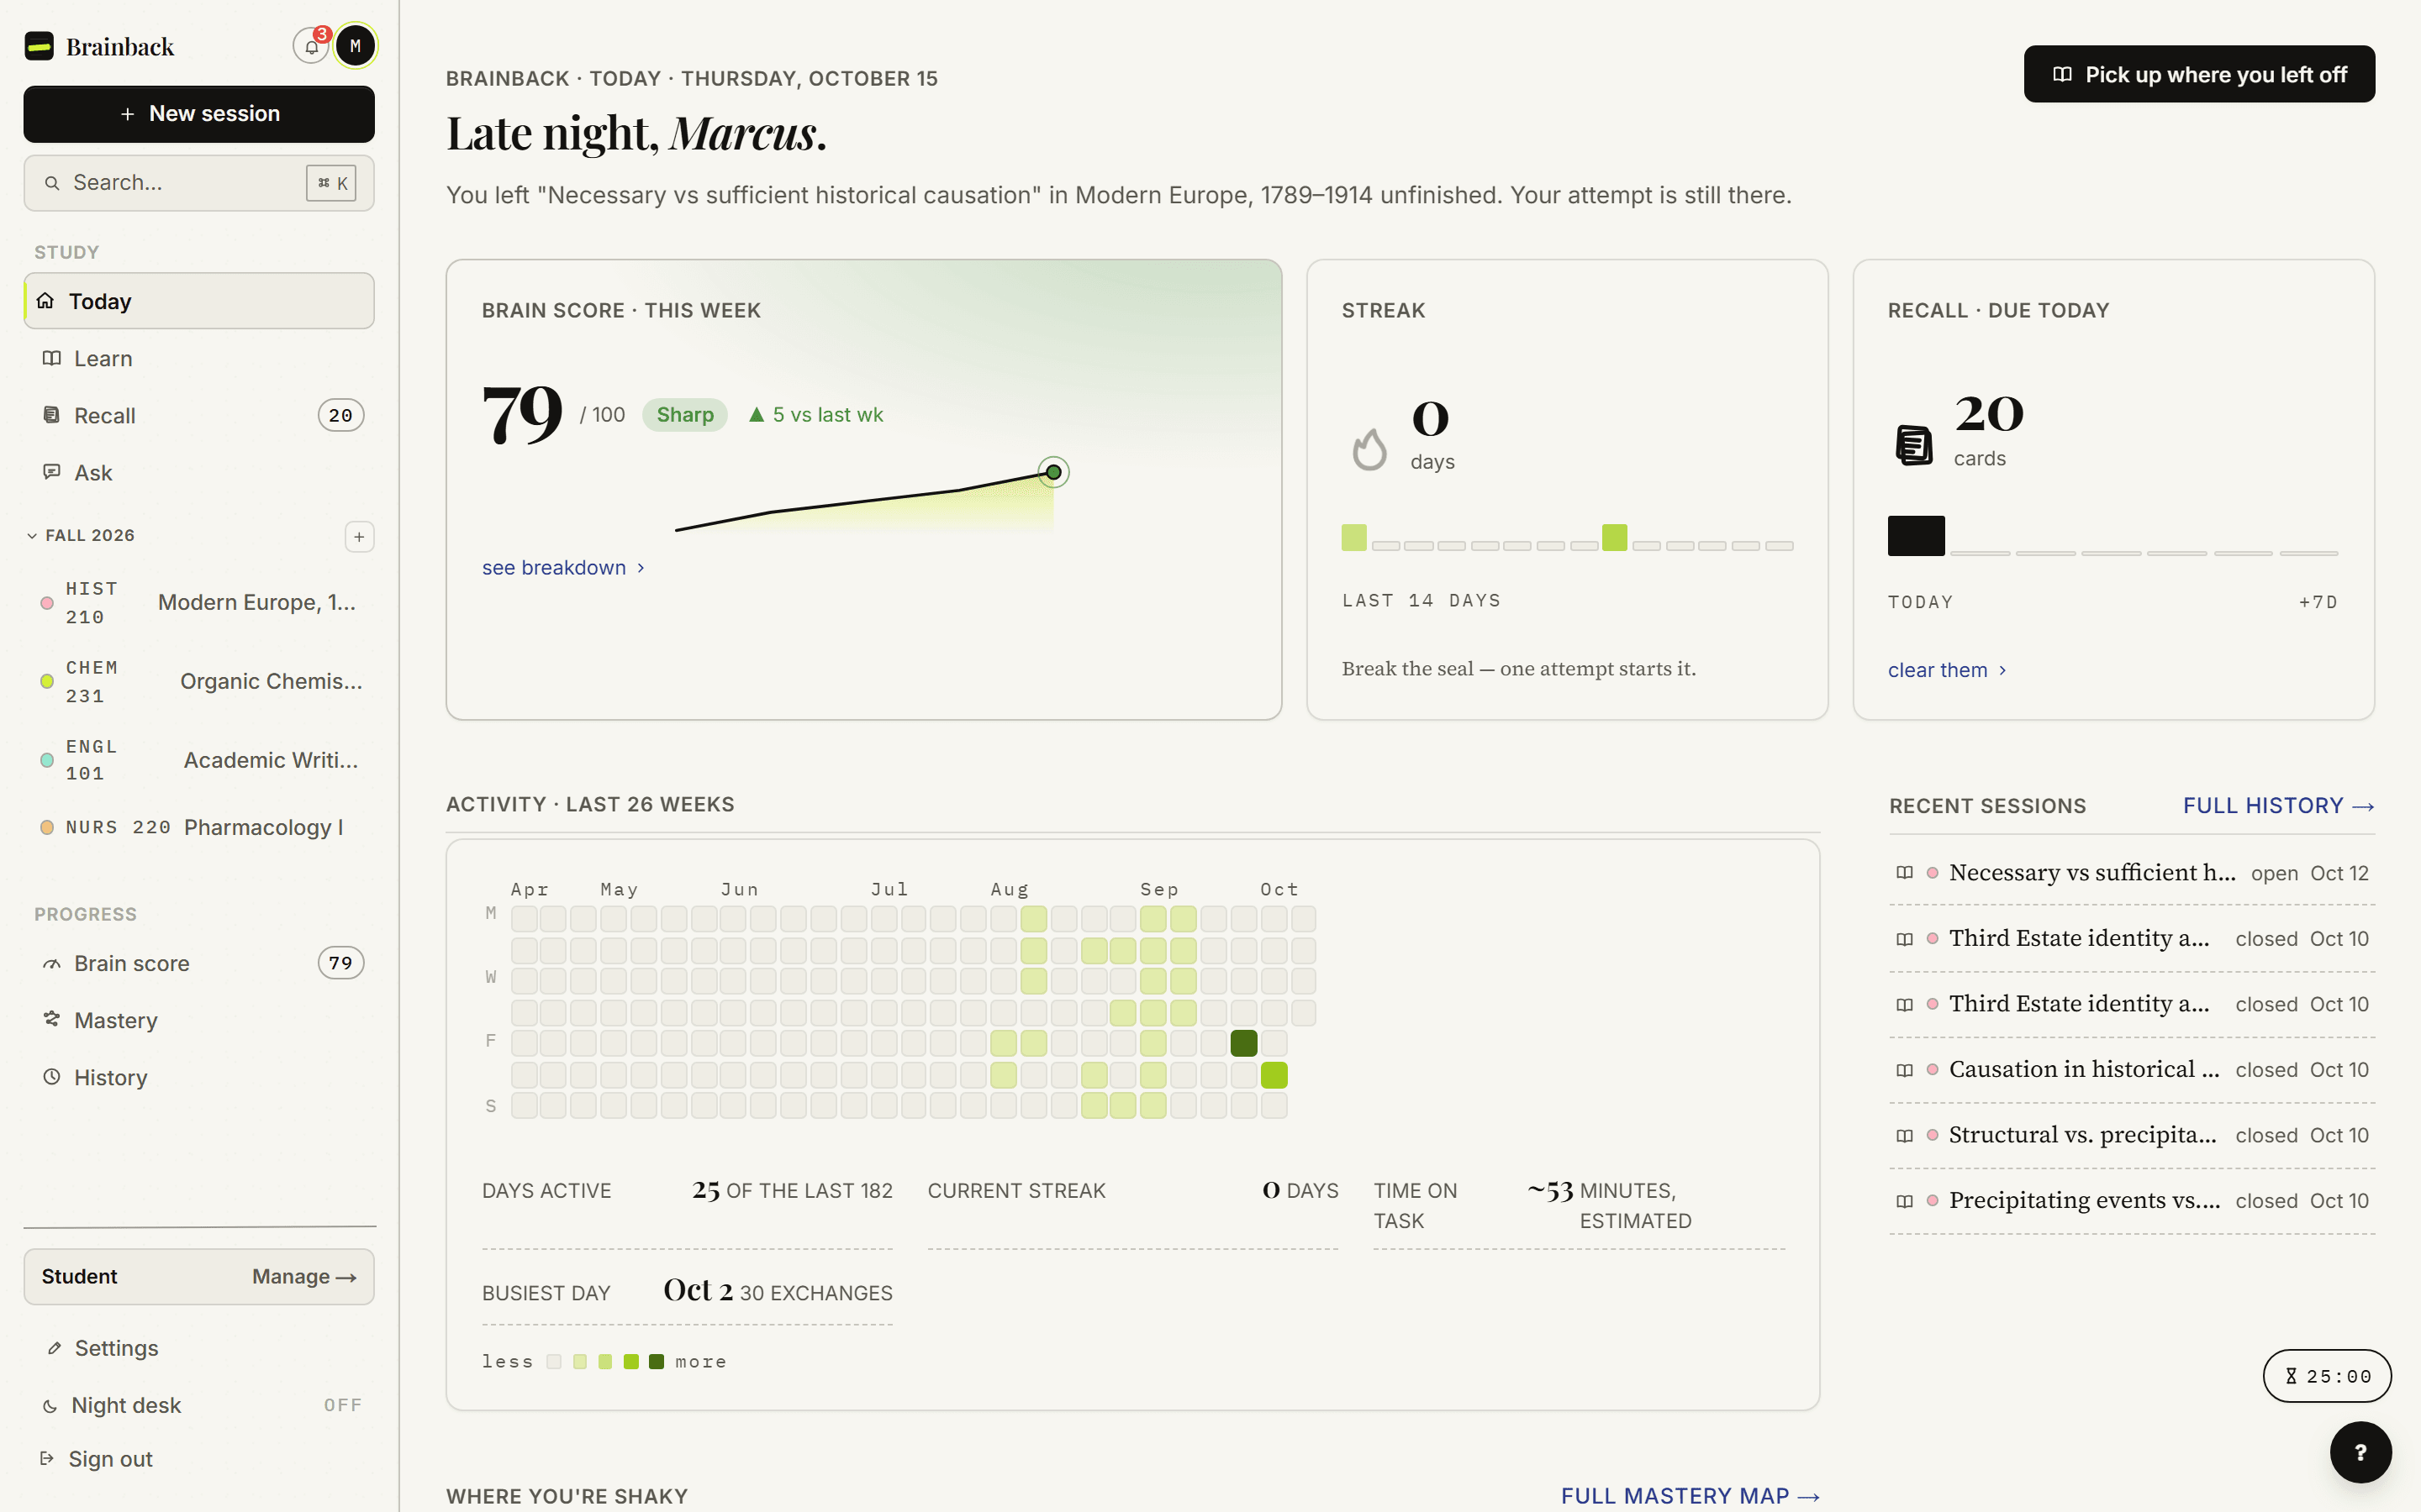Screen dimensions: 2421x1512
Task: Expand see breakdown for brain score
Action: pos(563,568)
